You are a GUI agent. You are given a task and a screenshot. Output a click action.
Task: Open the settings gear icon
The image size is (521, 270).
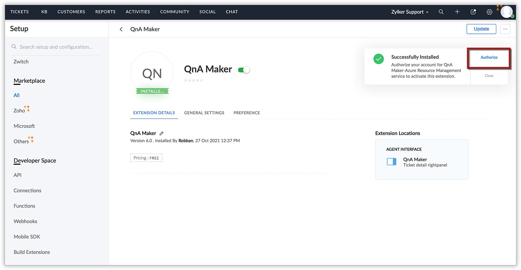click(489, 12)
